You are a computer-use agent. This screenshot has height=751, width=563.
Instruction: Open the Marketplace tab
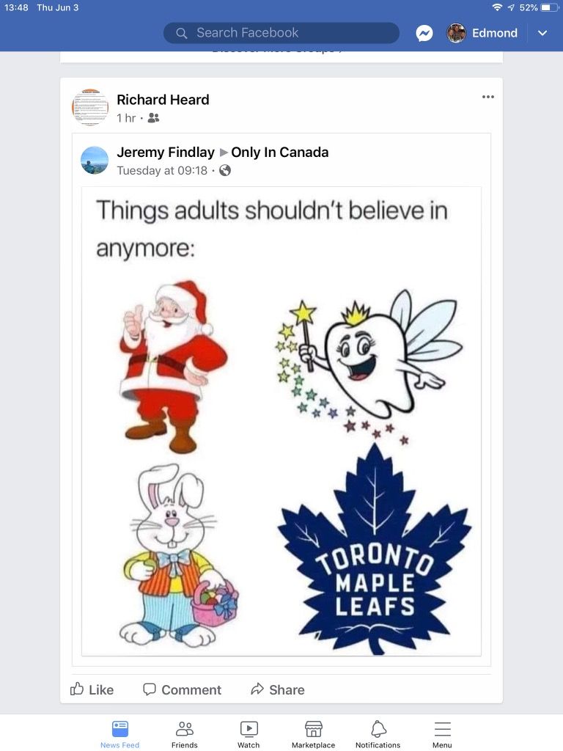(313, 733)
